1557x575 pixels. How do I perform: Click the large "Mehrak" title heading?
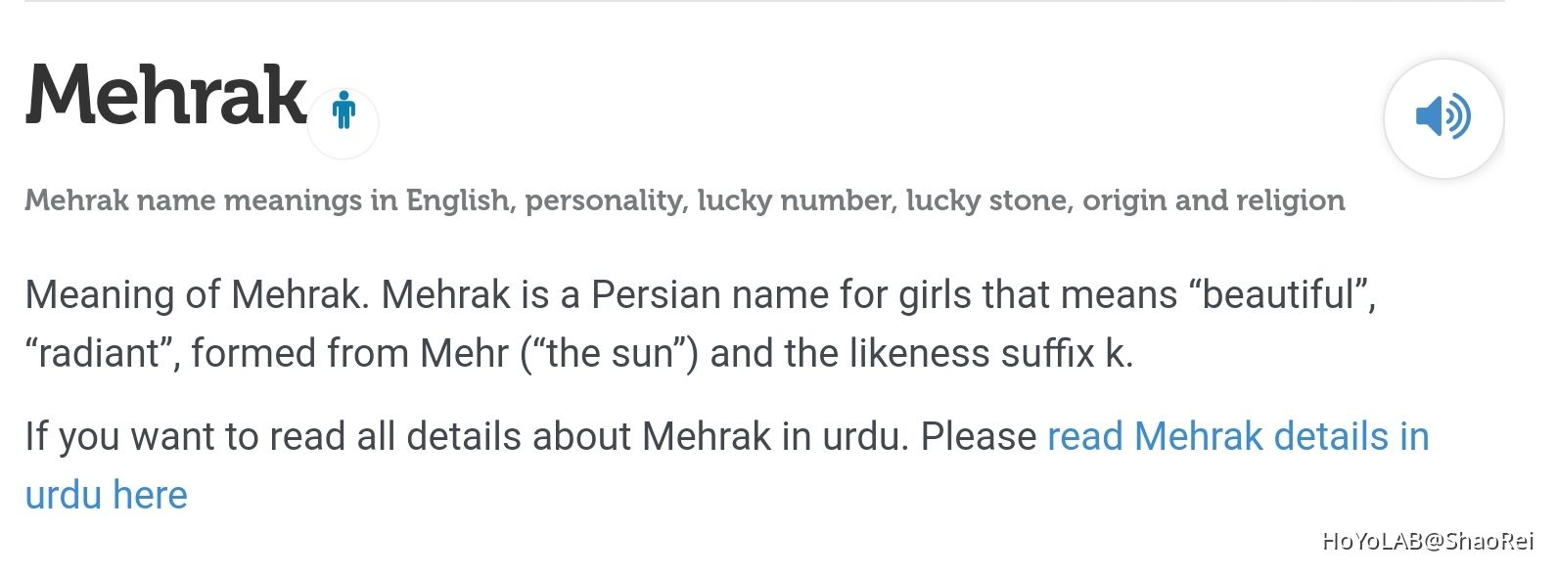click(166, 96)
